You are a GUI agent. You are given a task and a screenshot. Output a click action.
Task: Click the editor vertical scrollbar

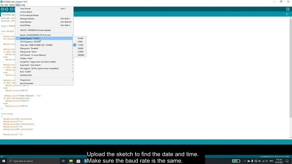(291, 68)
